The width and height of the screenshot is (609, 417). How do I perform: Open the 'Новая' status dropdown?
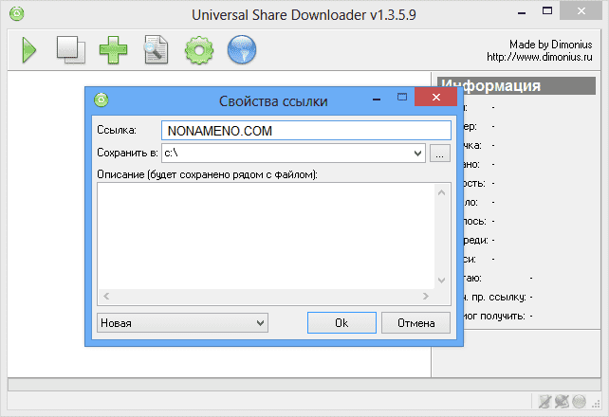point(261,323)
